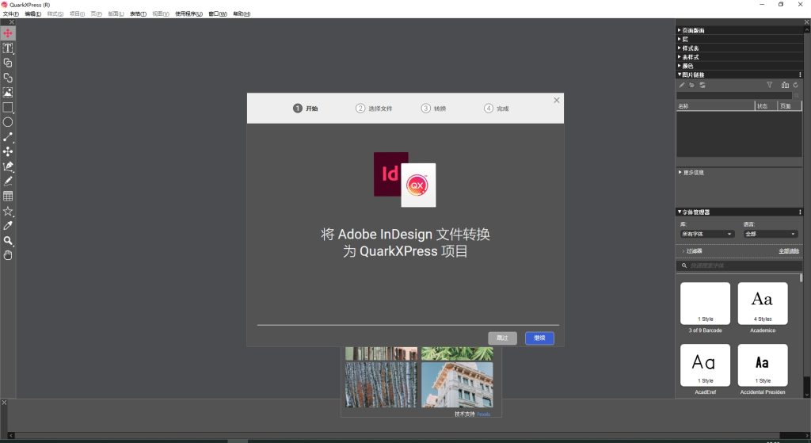Open the 表格(T) menu
This screenshot has width=811, height=443.
click(x=138, y=14)
